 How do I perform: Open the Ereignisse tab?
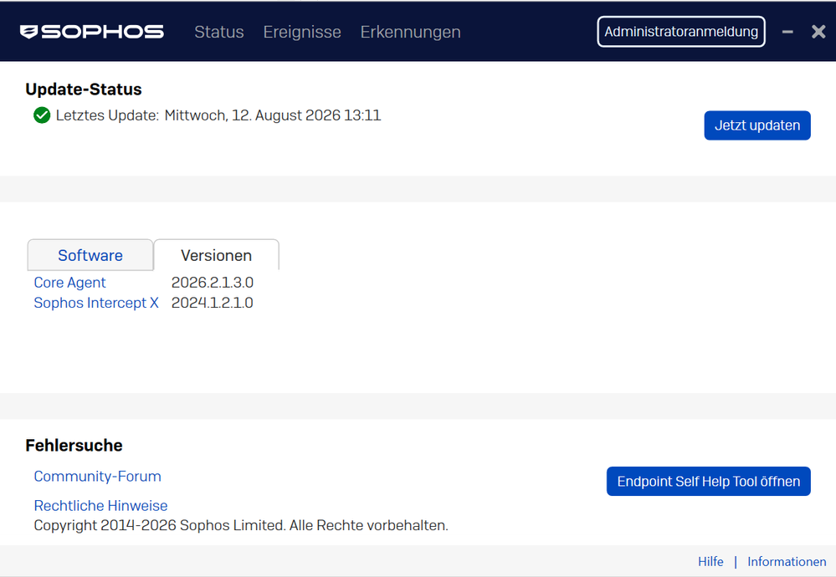tap(302, 32)
